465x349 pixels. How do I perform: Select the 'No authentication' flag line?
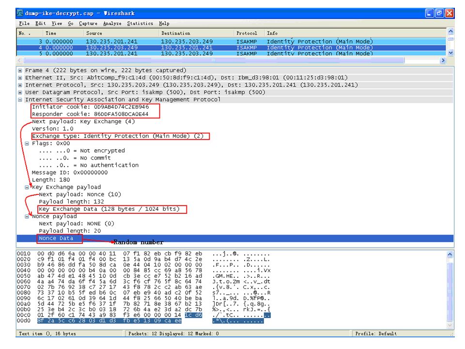pyautogui.click(x=89, y=165)
